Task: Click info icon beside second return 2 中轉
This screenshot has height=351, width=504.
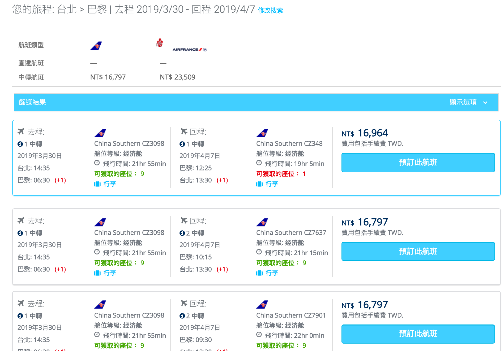Action: 182,233
